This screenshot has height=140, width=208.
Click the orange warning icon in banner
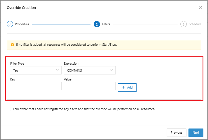click(x=12, y=45)
